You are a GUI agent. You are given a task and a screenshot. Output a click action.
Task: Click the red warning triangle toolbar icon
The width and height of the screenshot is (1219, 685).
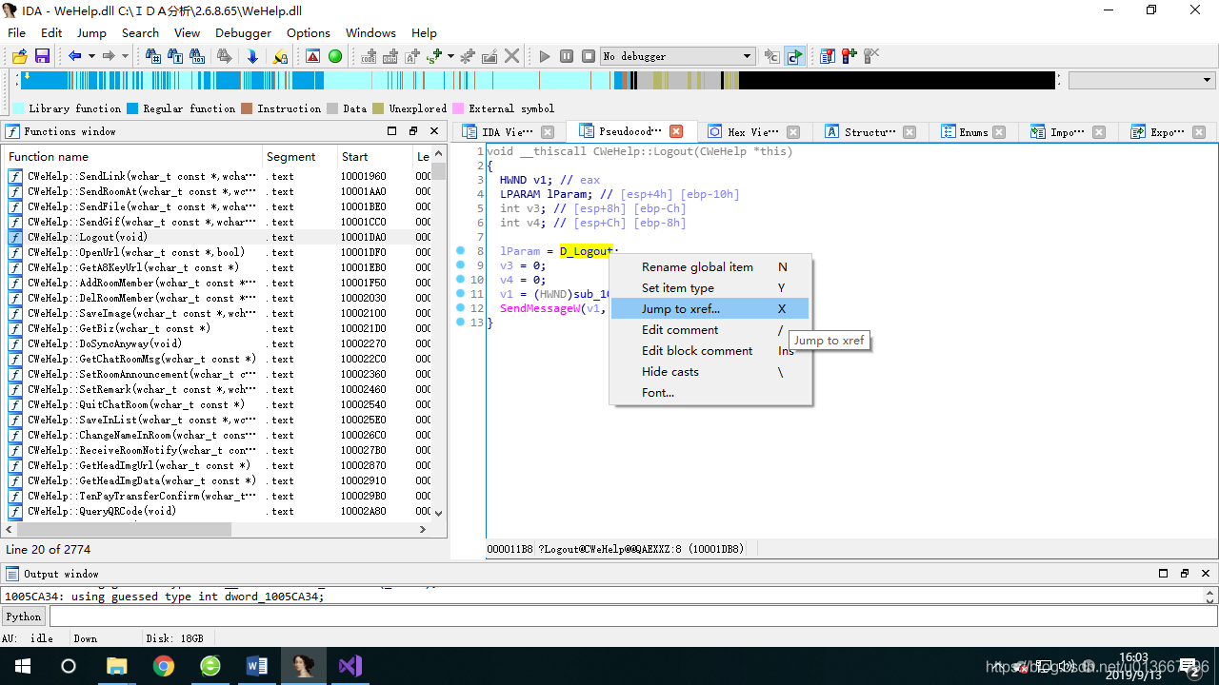click(x=313, y=56)
